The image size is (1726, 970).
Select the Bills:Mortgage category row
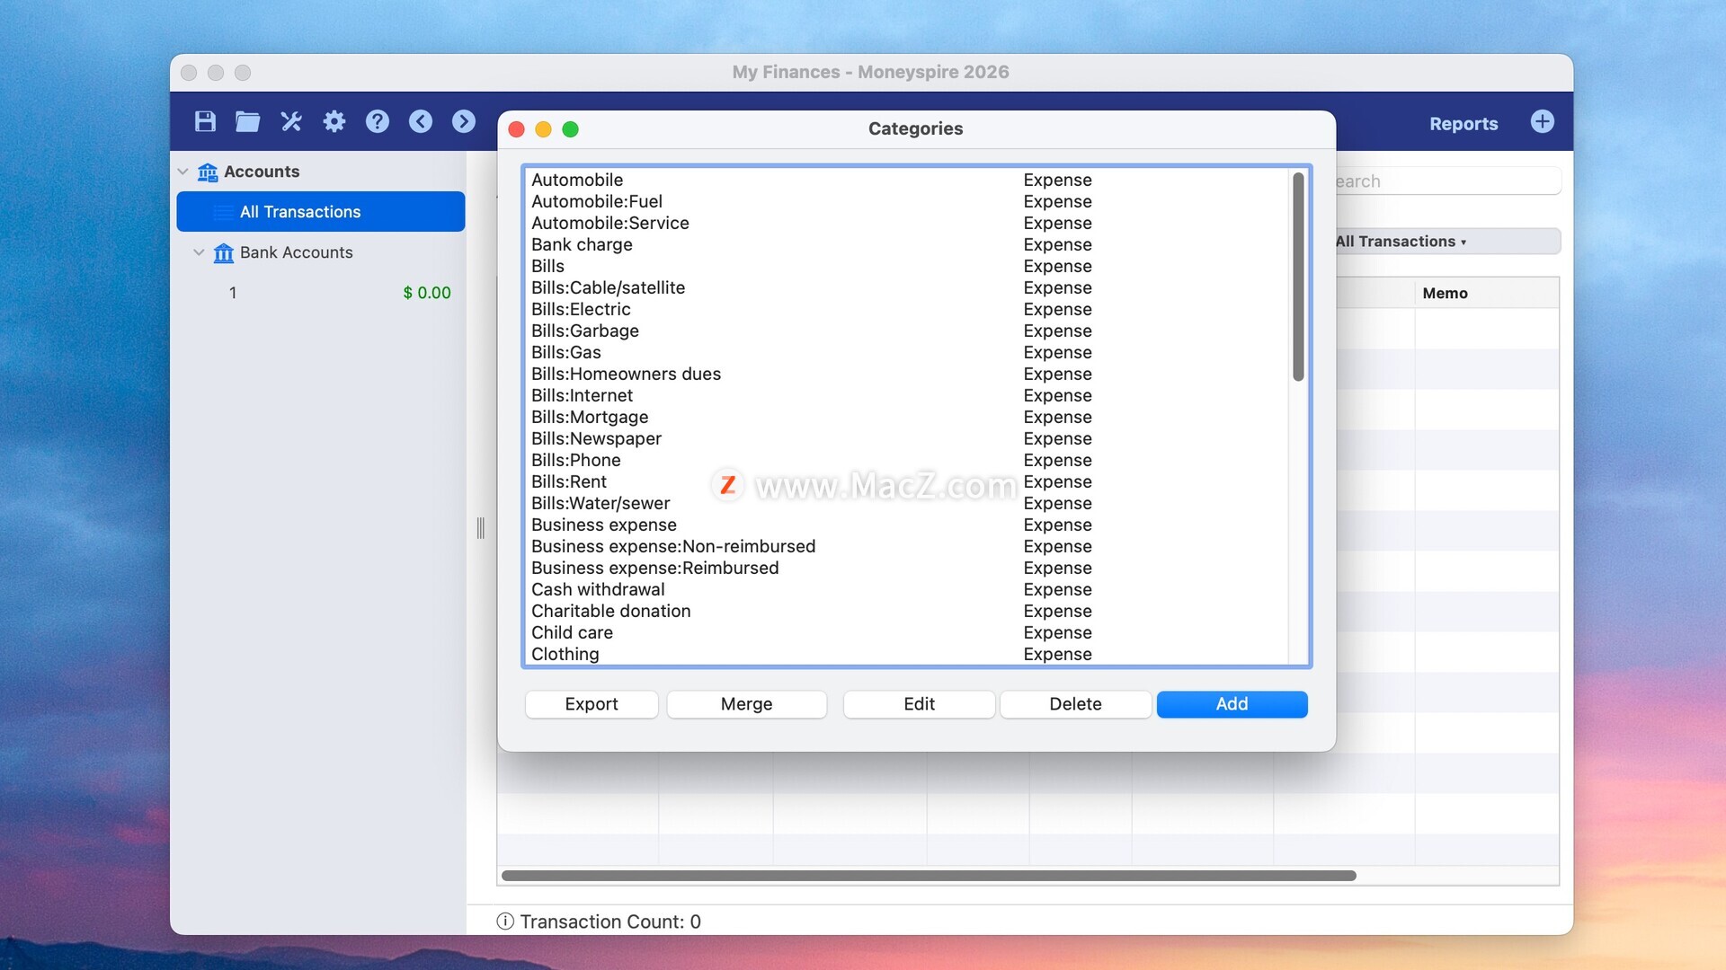590,417
